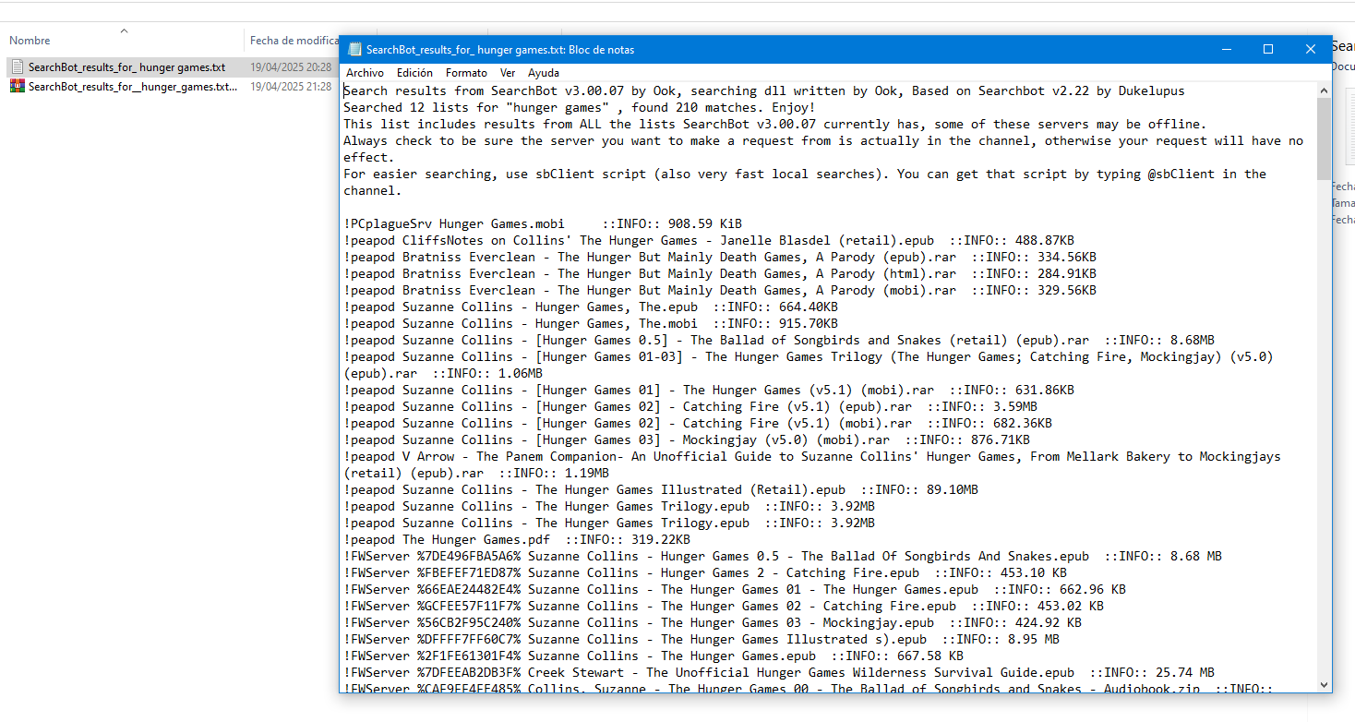Click the '[Hunger Games 01]' (mobi).rar line
The image size is (1355, 722).
[x=709, y=390]
